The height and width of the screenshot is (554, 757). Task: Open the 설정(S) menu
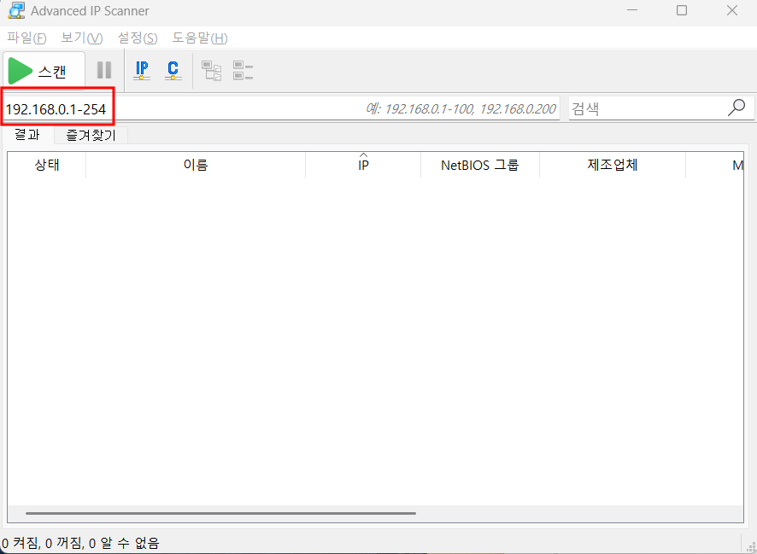138,38
